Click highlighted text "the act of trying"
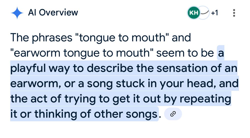Screen dimensions: 250x138 (x=53, y=99)
